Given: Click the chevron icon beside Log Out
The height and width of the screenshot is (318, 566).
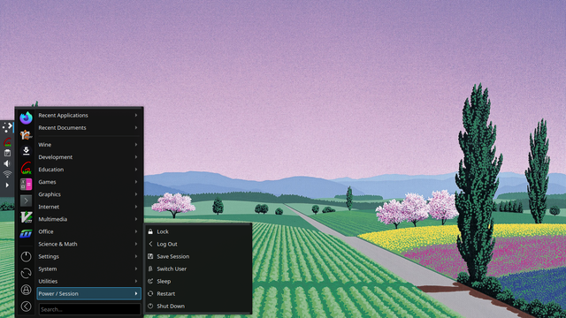Looking at the screenshot, I should click(150, 244).
